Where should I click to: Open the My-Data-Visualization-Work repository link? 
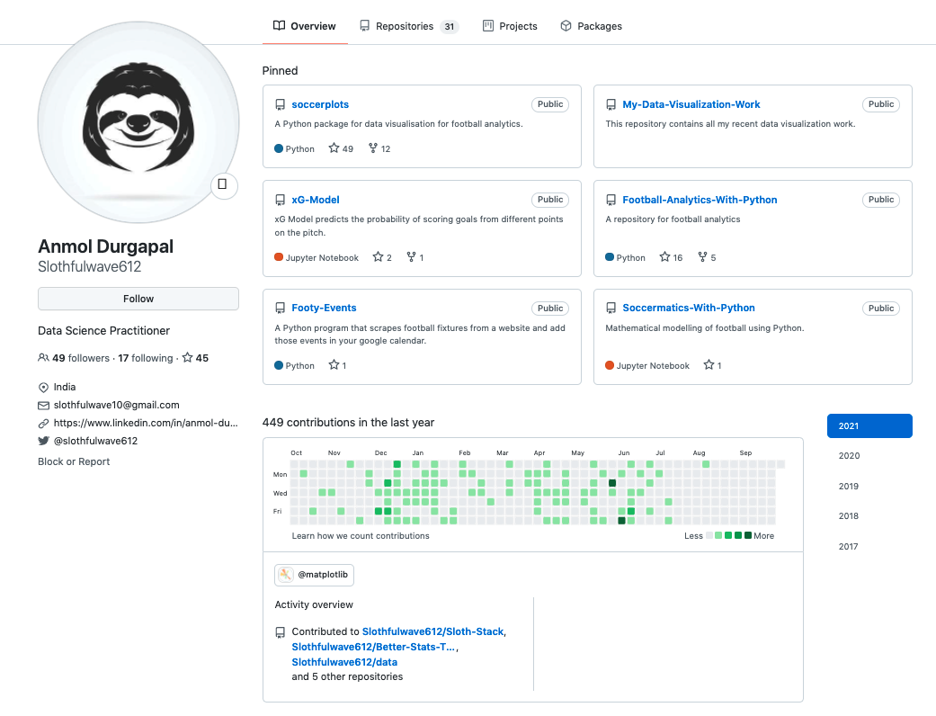click(x=691, y=104)
